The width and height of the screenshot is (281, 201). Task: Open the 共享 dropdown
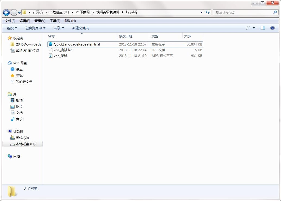[59, 28]
